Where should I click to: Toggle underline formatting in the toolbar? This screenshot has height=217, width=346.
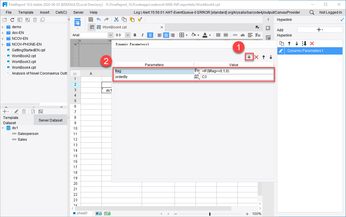pyautogui.click(x=150, y=35)
